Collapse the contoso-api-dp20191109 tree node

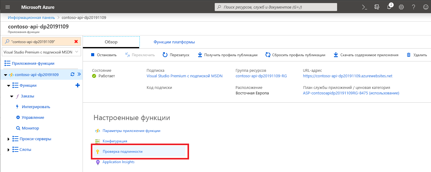tap(6, 75)
